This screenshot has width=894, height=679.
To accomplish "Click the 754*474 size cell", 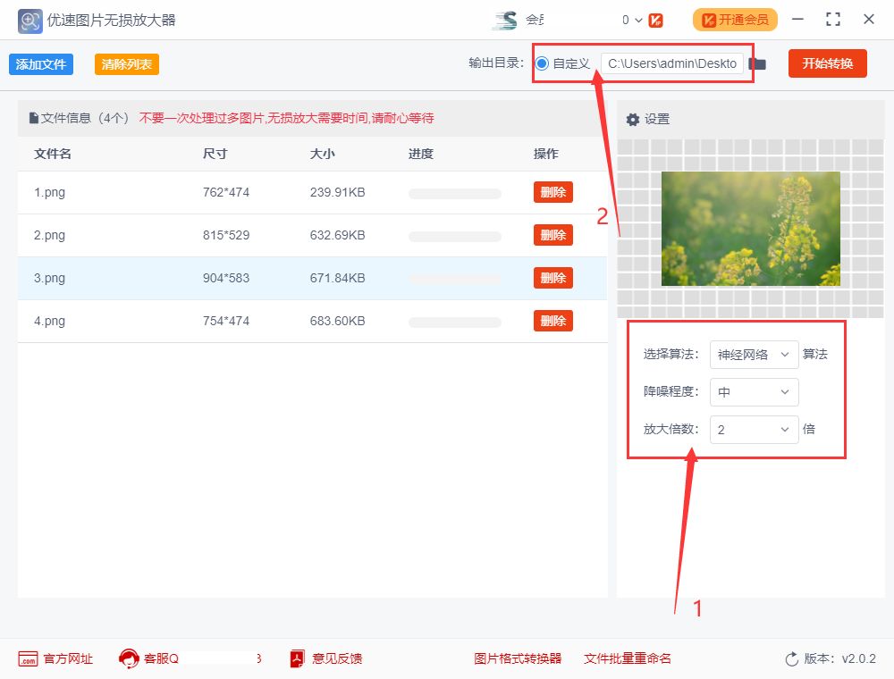I will 226,322.
